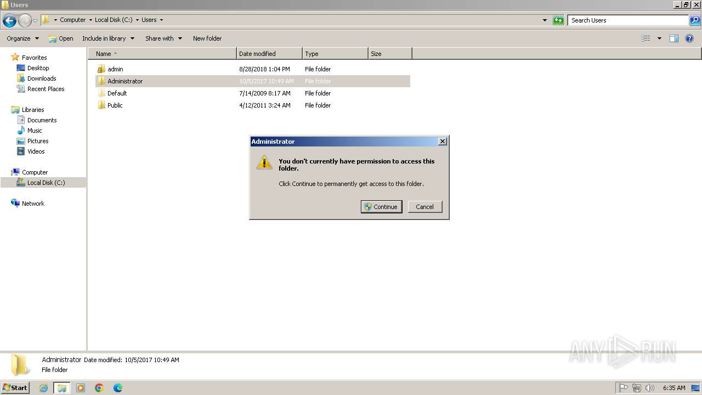This screenshot has width=702, height=395.
Task: Select Network in the navigation pane
Action: (28, 204)
